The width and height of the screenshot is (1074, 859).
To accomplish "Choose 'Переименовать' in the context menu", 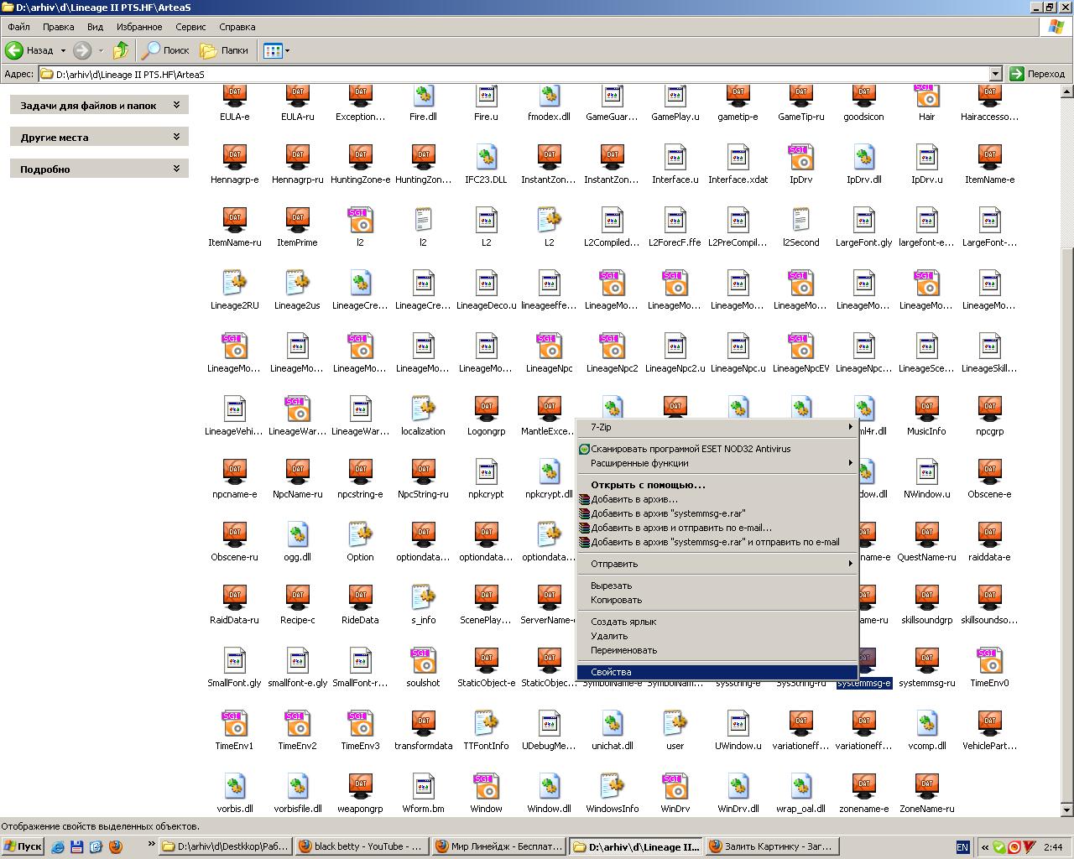I will click(x=717, y=650).
